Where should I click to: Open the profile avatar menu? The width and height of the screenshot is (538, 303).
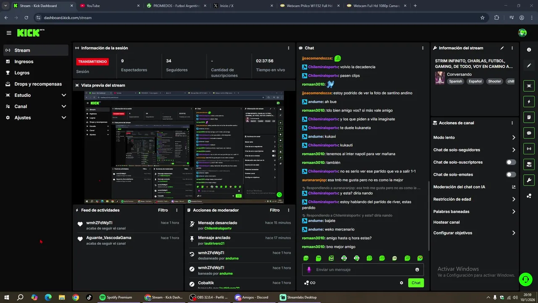[x=522, y=33]
